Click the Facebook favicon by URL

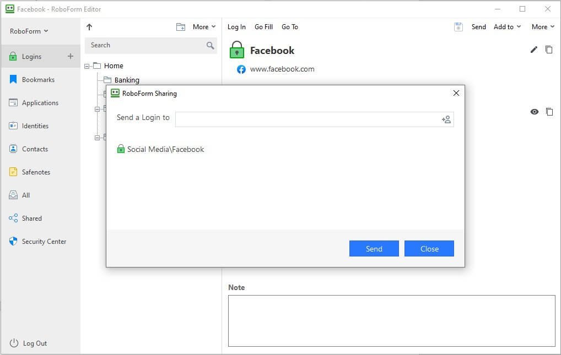[x=241, y=69]
